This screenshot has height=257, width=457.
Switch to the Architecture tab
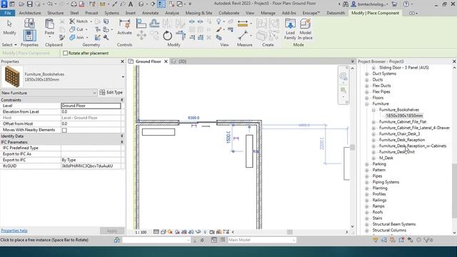[x=30, y=13]
